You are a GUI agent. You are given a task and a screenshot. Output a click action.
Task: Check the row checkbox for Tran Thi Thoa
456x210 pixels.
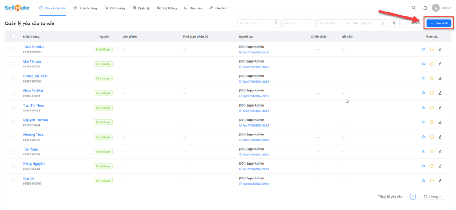[x=13, y=107]
